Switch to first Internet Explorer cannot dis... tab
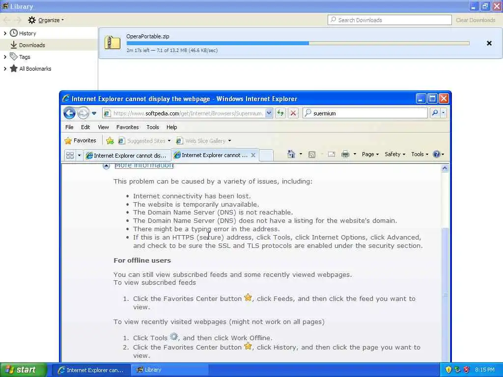 point(127,156)
